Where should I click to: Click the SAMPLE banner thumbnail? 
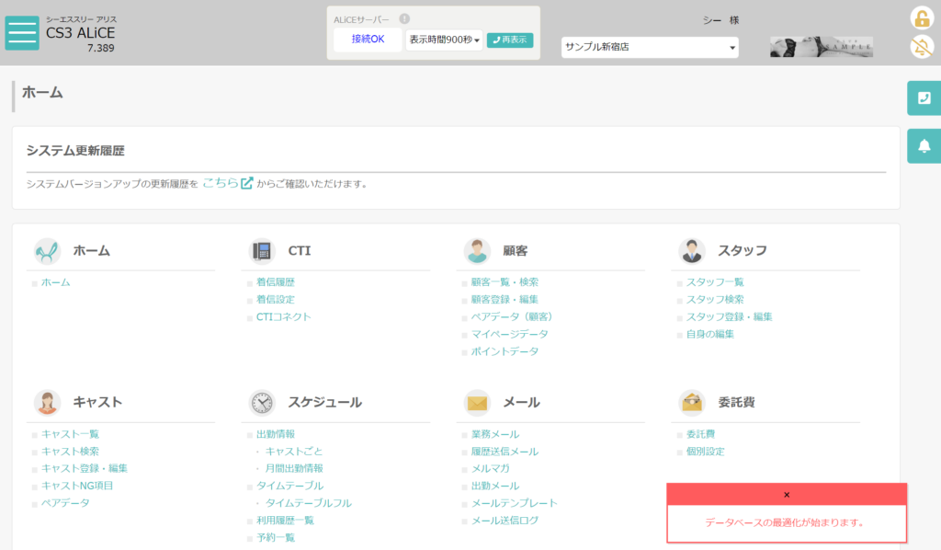(x=821, y=46)
